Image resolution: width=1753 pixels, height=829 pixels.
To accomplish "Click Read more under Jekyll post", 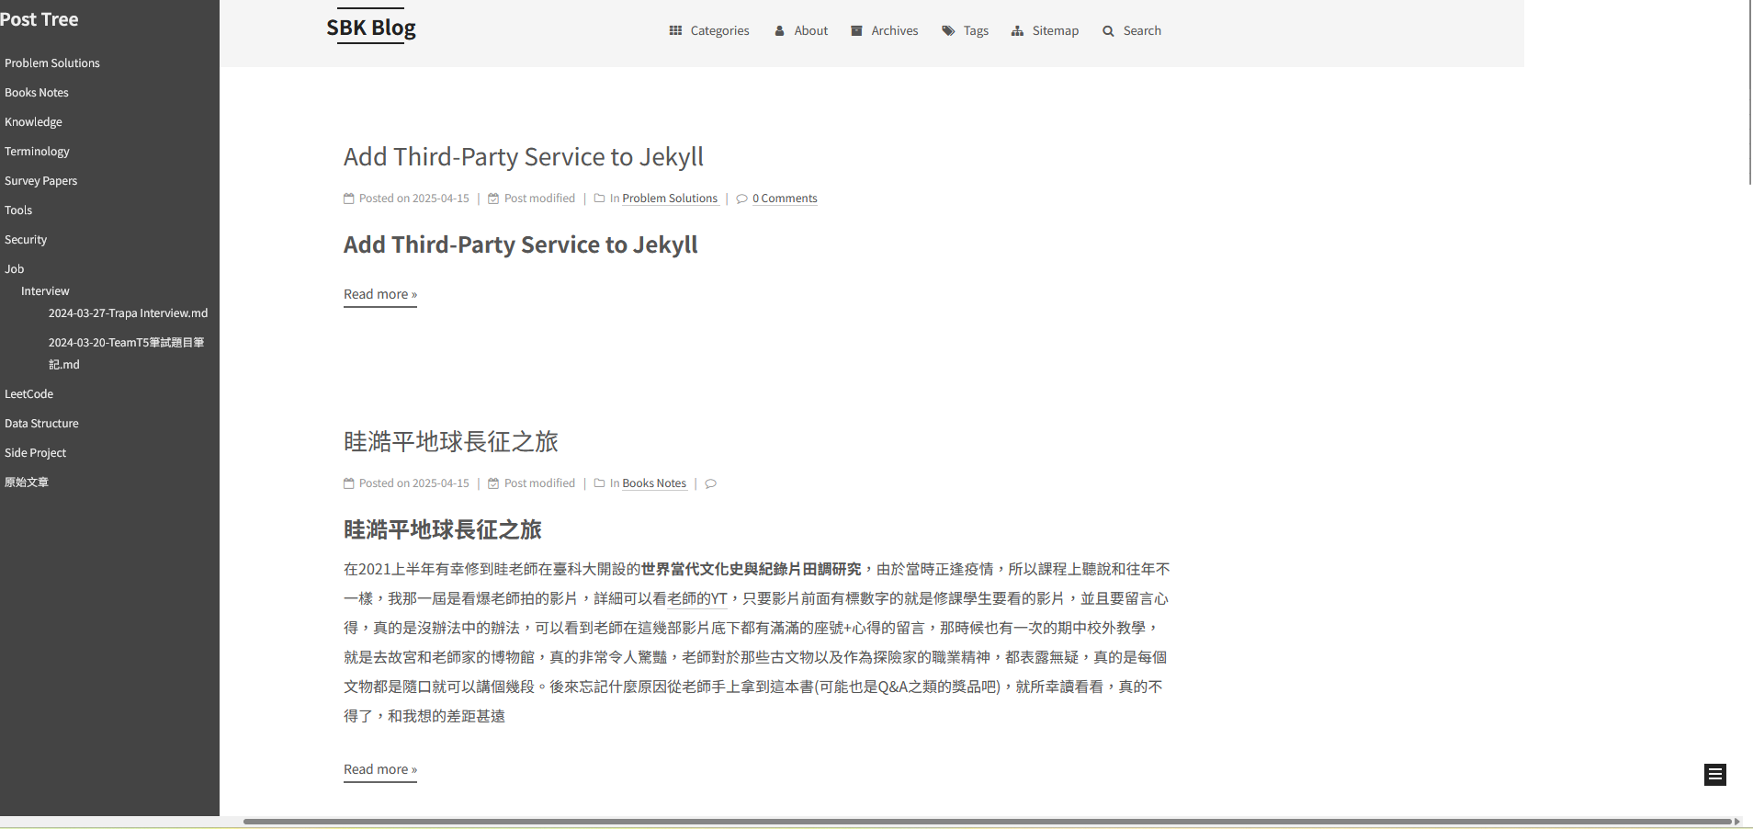I will [379, 294].
